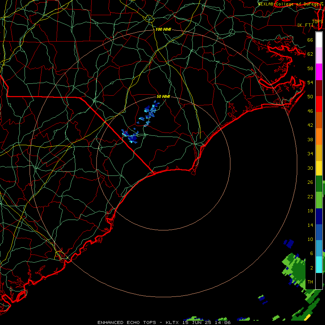This screenshot has width=325, height=325.
Task: Select the magenta legend color band
Action: click(x=319, y=72)
